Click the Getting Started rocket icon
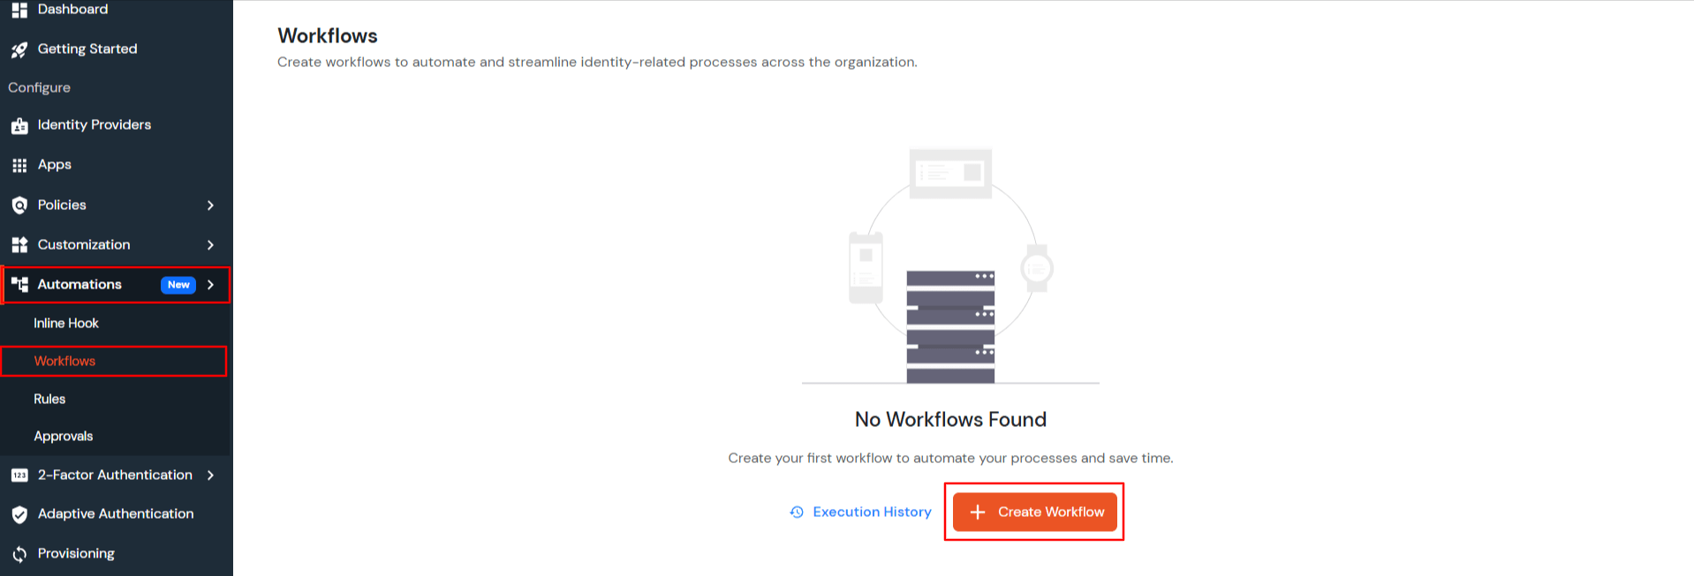 click(x=19, y=50)
